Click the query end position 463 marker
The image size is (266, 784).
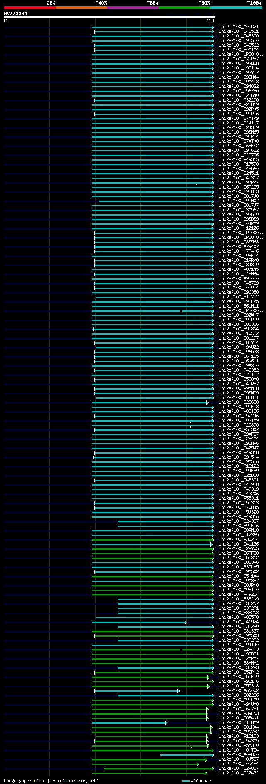click(x=210, y=20)
